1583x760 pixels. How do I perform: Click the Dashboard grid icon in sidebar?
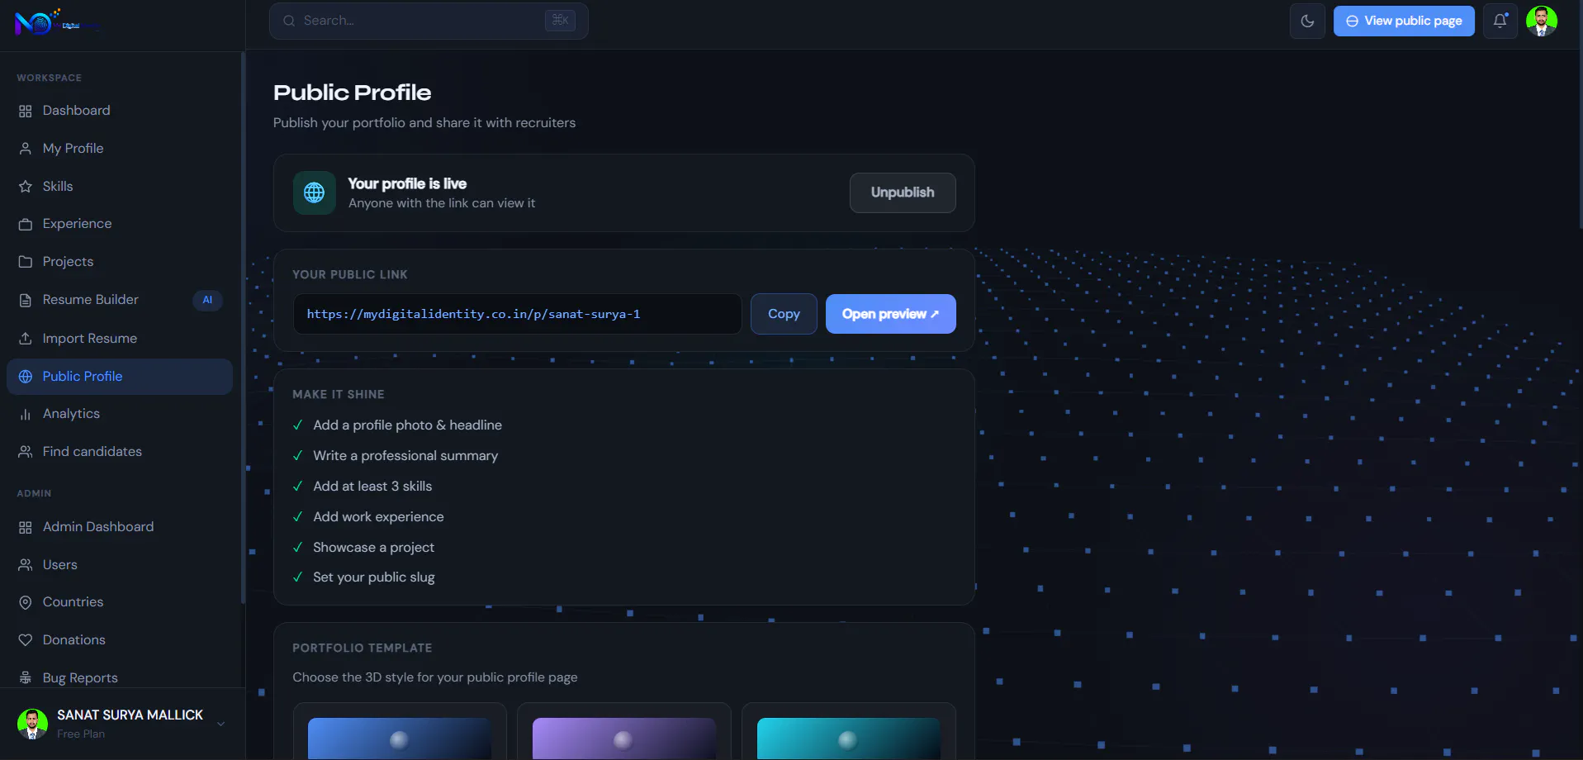26,111
